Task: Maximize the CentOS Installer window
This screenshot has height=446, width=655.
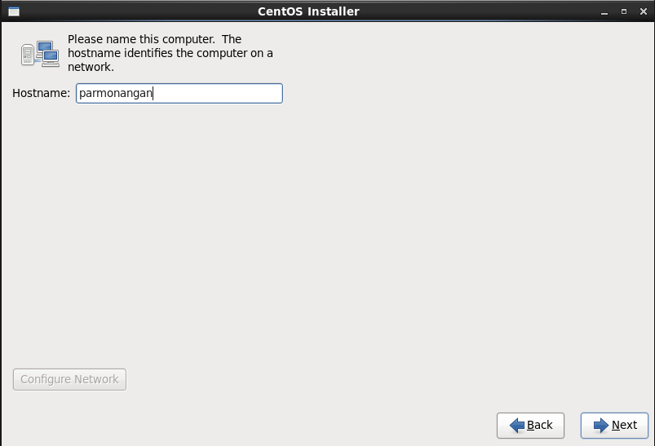Action: (x=623, y=11)
